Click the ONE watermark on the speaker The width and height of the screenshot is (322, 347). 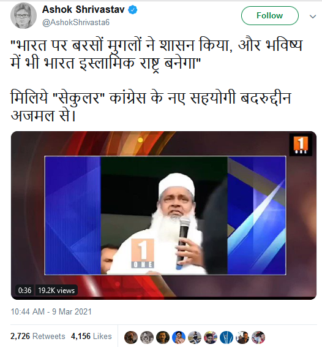coord(143,253)
